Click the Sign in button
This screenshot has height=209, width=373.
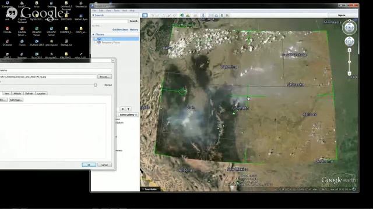pos(342,15)
